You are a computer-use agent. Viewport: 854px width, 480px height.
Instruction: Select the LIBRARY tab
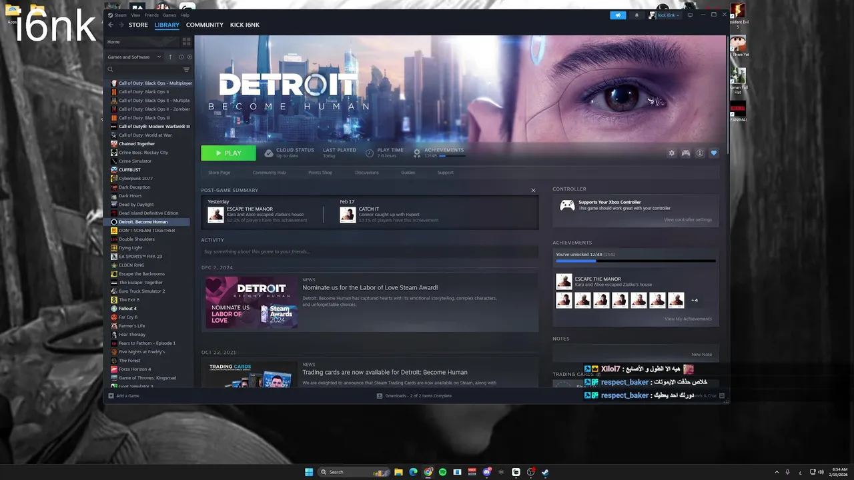click(x=167, y=25)
